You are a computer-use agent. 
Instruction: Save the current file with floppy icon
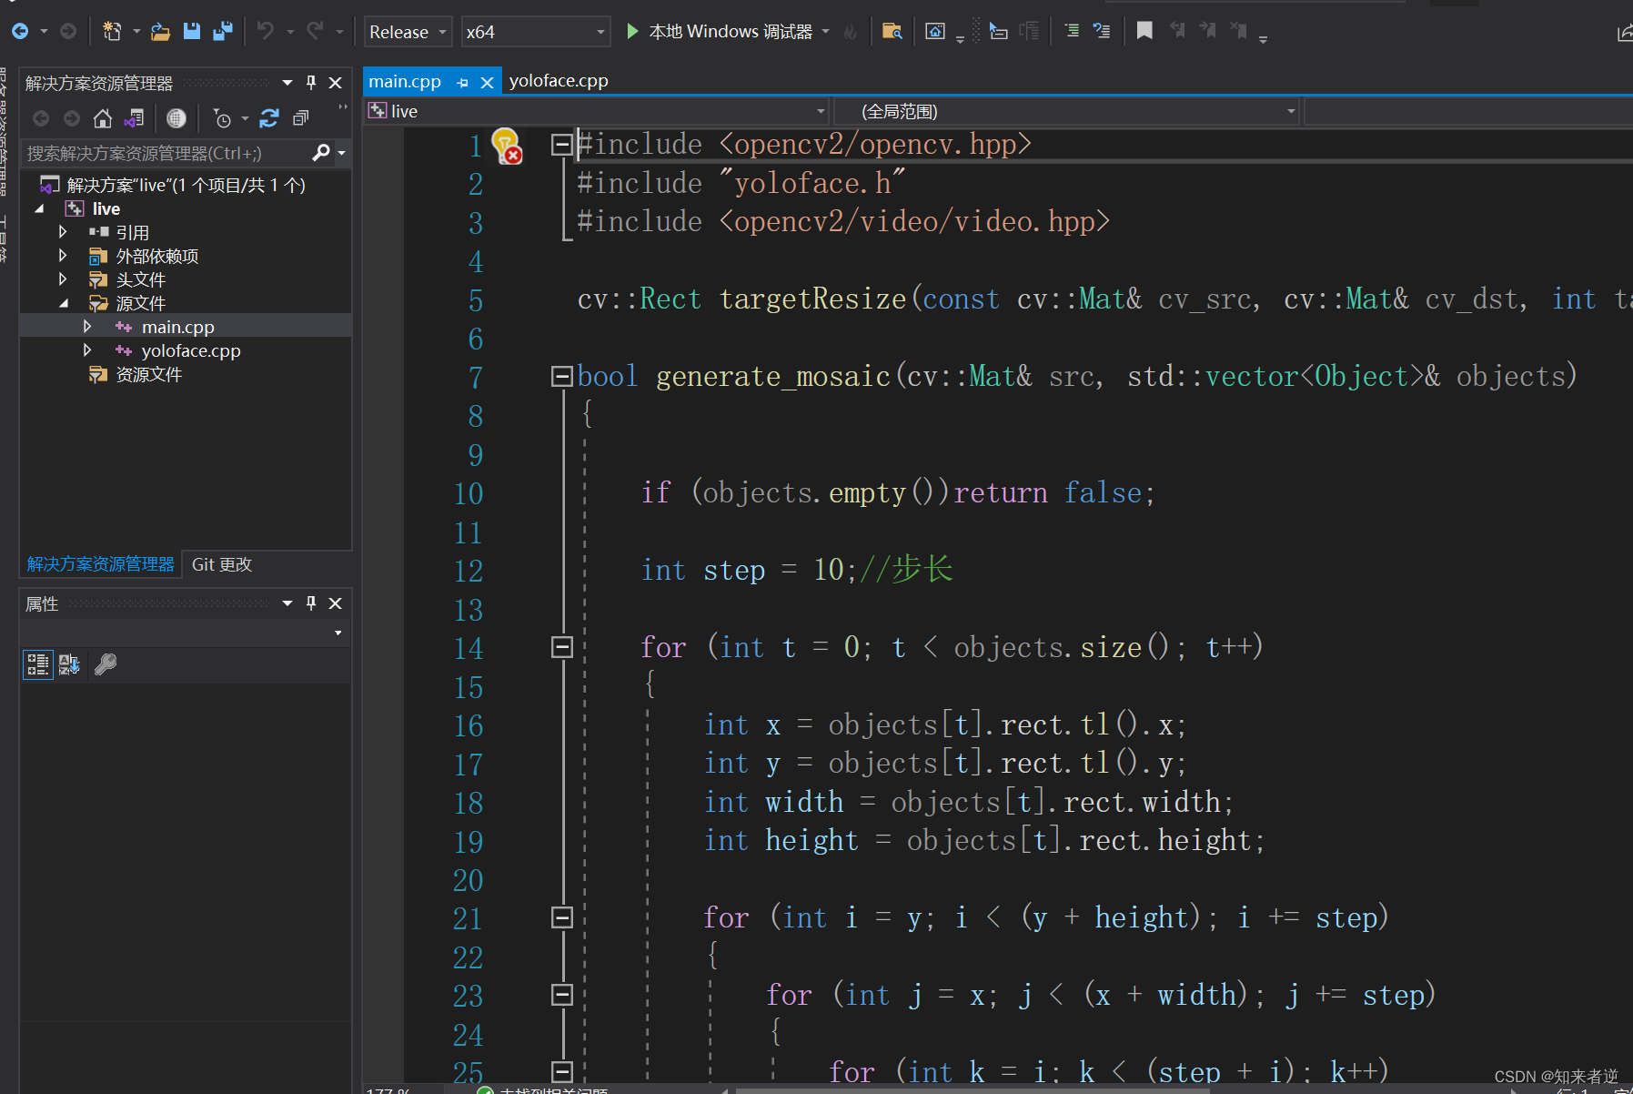click(x=191, y=32)
